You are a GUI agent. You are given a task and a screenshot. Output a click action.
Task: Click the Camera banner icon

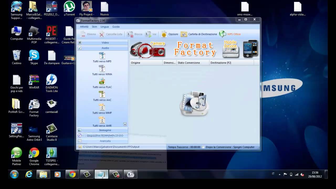pos(148,49)
